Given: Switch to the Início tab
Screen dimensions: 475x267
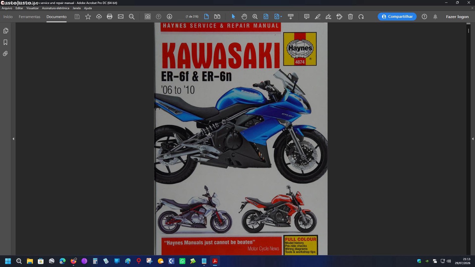Looking at the screenshot, I should (8, 17).
